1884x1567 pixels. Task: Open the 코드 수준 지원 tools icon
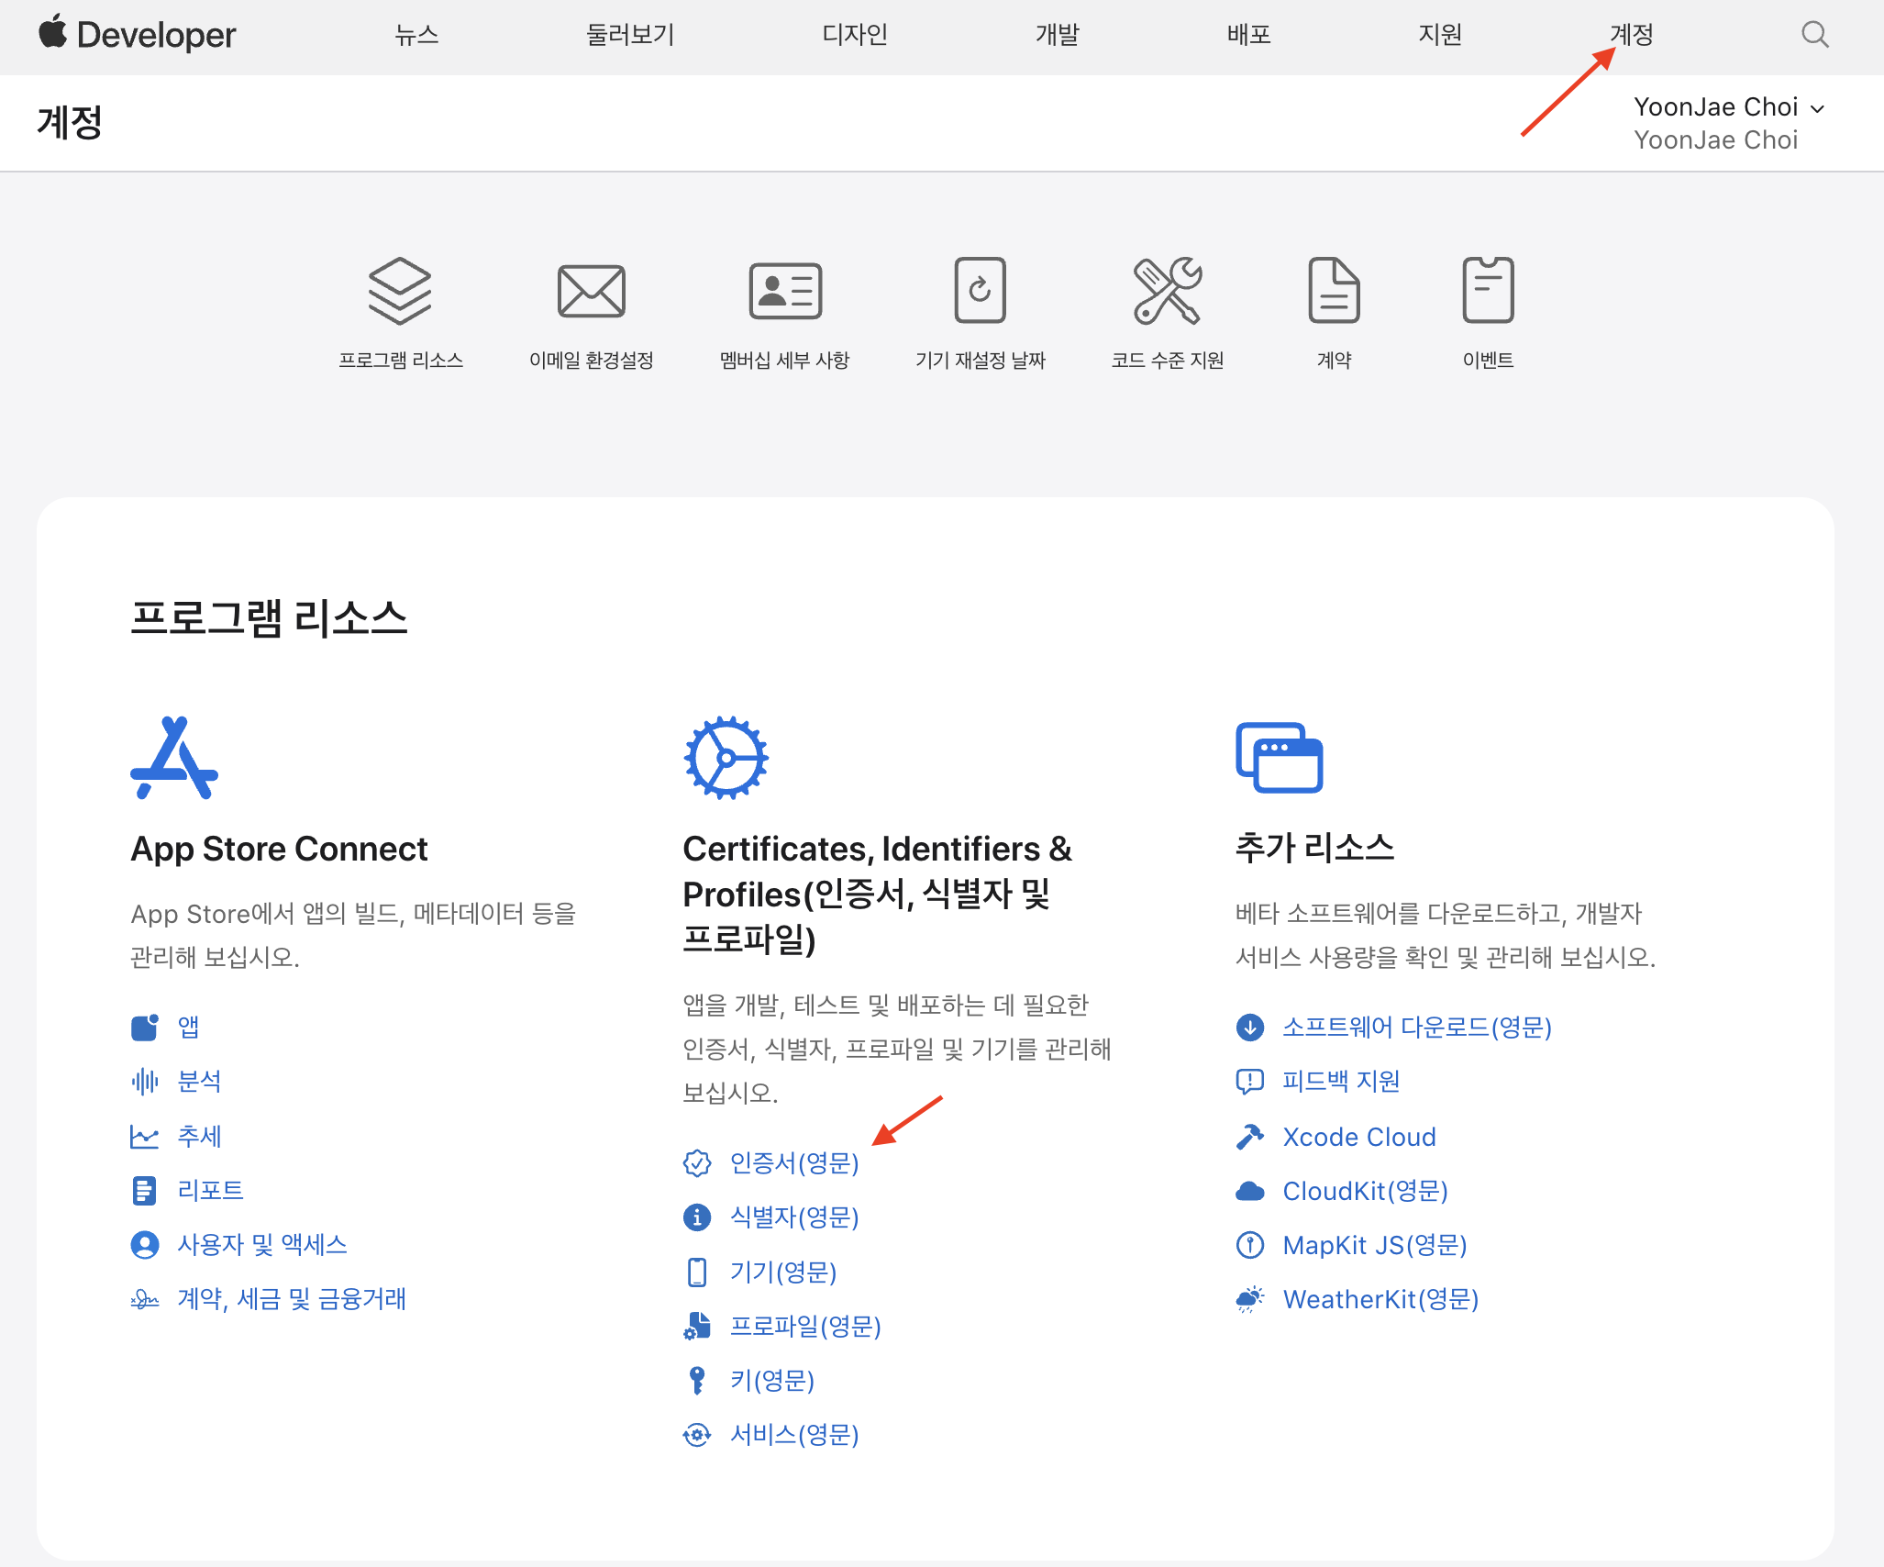pos(1167,291)
